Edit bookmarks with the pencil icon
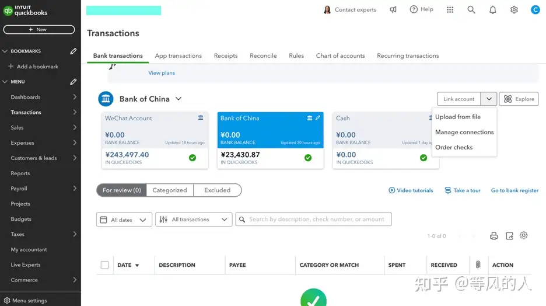Image resolution: width=546 pixels, height=306 pixels. [x=73, y=51]
